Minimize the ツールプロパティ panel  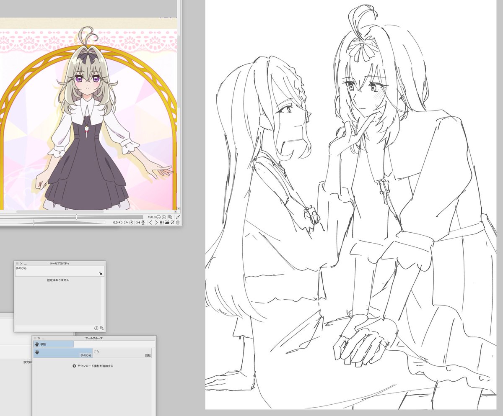[26, 264]
